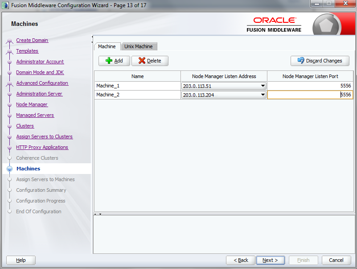Click the End Of Configuration step circle
This screenshot has width=357, height=269.
[x=9, y=211]
